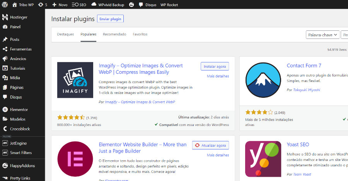348x181 pixels.
Task: Switch to the Destaques tab
Action: (65, 34)
